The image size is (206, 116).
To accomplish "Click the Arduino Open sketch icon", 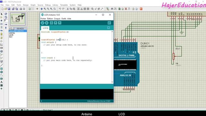I will [56, 23].
